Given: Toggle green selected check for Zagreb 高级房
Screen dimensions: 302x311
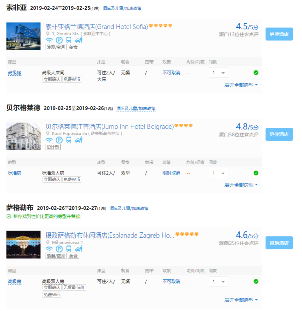Looking at the screenshot, I should click(x=256, y=281).
